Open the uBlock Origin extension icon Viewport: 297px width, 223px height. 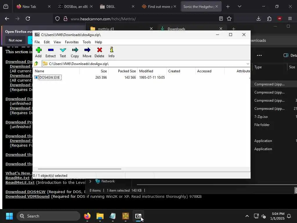tap(280, 19)
